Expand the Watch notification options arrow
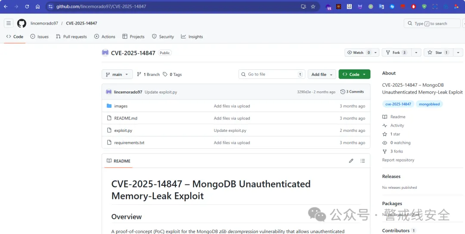The image size is (465, 234). click(x=375, y=53)
